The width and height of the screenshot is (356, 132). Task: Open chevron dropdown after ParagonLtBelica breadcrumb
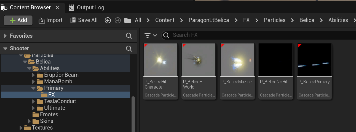pyautogui.click(x=236, y=20)
